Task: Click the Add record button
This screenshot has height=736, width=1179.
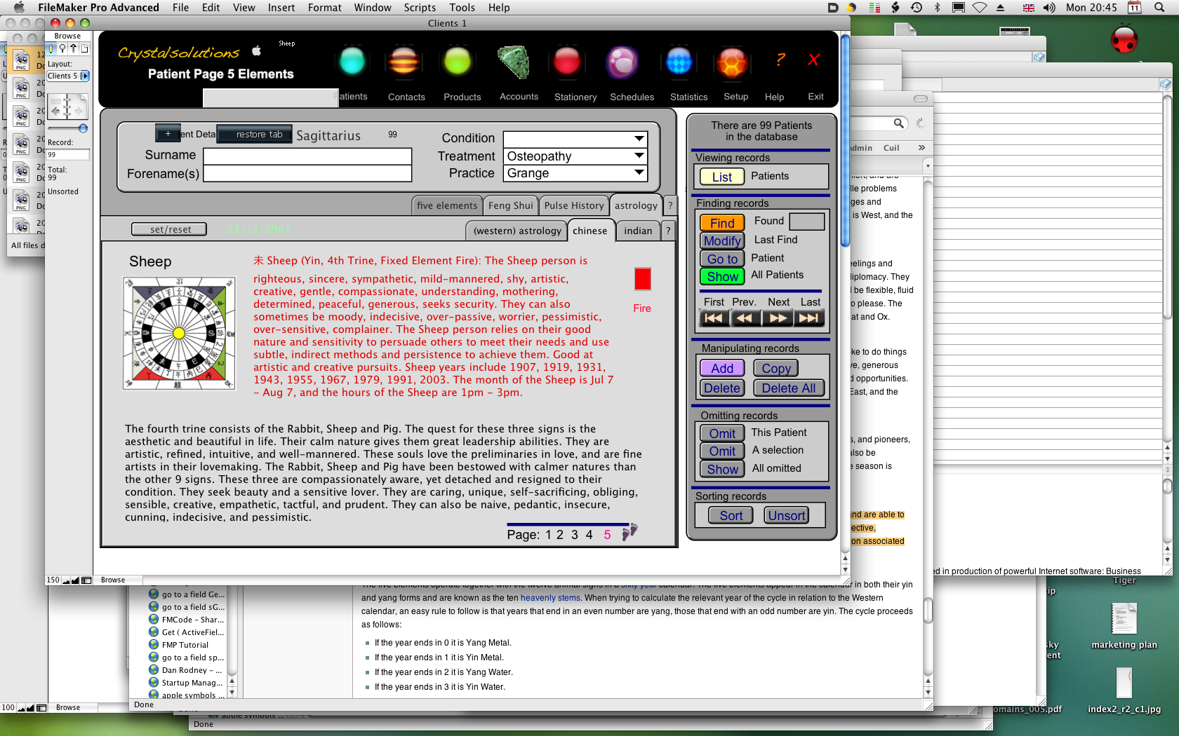Action: (722, 368)
